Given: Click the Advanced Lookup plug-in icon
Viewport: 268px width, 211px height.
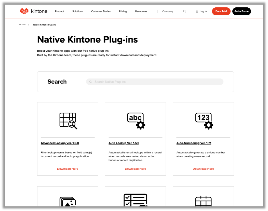Looking at the screenshot, I should pyautogui.click(x=68, y=121).
